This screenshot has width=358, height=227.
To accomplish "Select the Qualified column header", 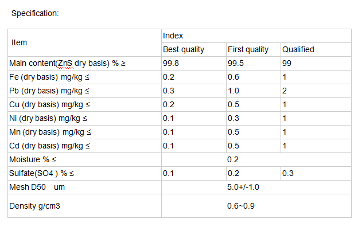I will [x=316, y=49].
